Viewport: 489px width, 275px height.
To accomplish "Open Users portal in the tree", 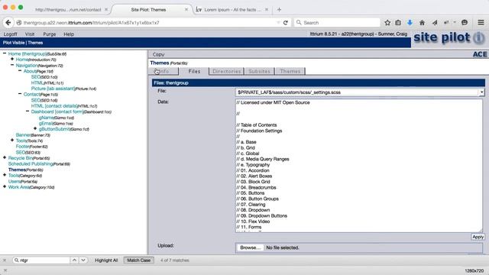I will coord(15,181).
